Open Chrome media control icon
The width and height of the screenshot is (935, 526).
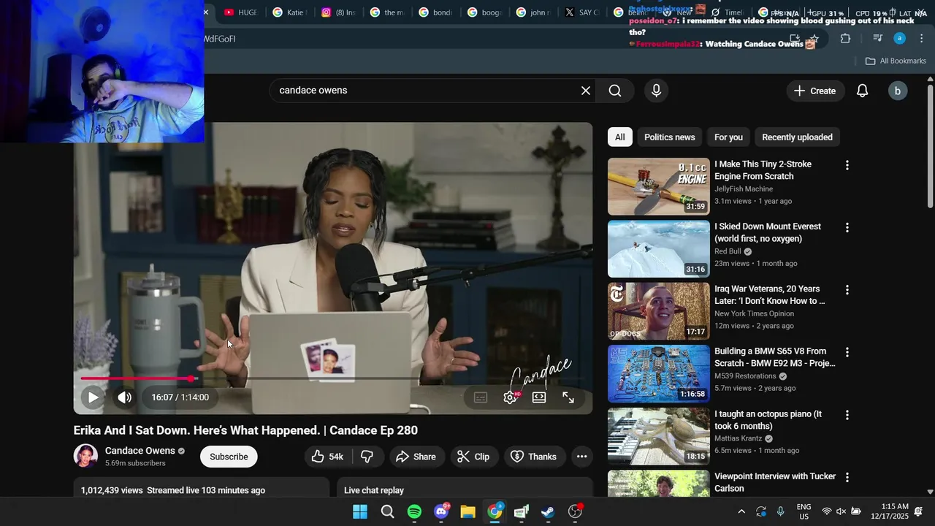pos(878,39)
